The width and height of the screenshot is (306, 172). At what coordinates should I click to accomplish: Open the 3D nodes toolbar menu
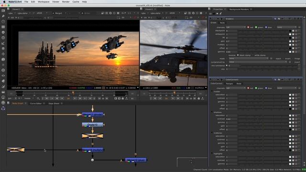click(3, 59)
